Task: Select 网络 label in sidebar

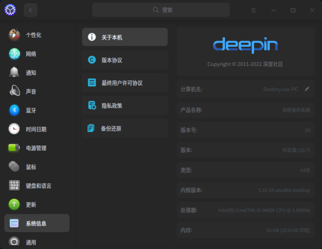Action: [31, 54]
